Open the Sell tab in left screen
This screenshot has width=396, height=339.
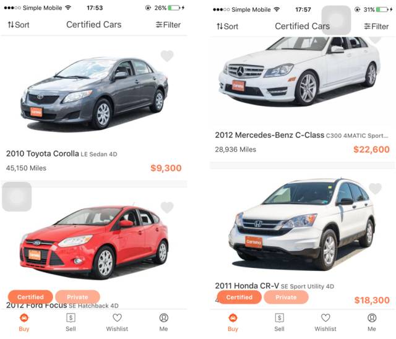pos(71,322)
